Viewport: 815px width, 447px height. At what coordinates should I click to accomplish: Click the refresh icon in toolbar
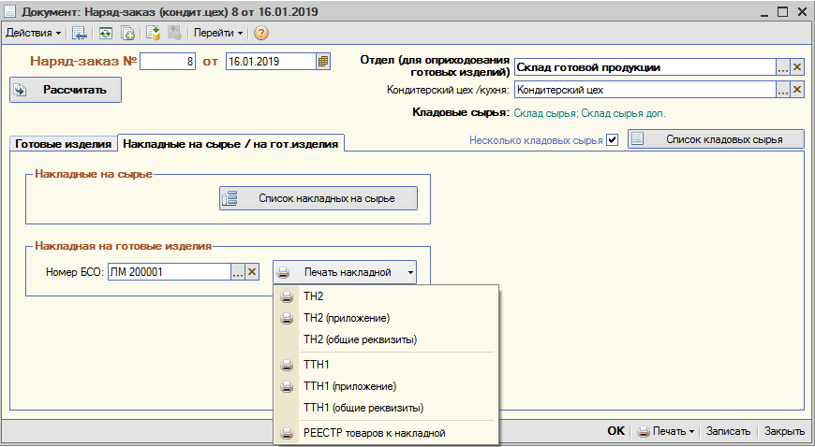point(106,34)
